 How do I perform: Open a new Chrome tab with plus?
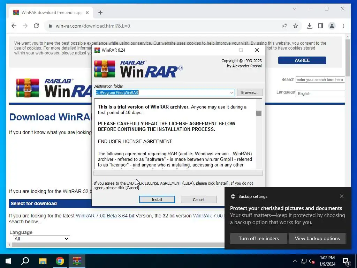pos(100,13)
